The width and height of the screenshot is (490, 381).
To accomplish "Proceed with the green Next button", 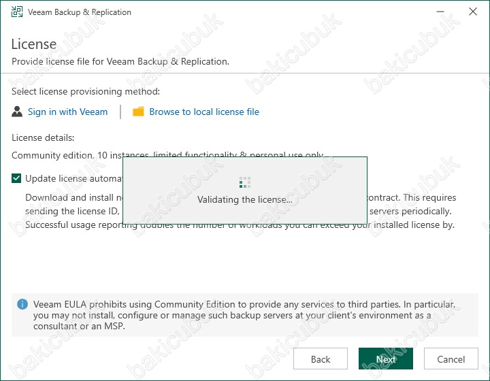I will (x=386, y=359).
